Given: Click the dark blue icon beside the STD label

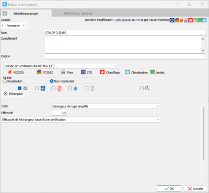Looking at the screenshot, I should tap(83, 72).
